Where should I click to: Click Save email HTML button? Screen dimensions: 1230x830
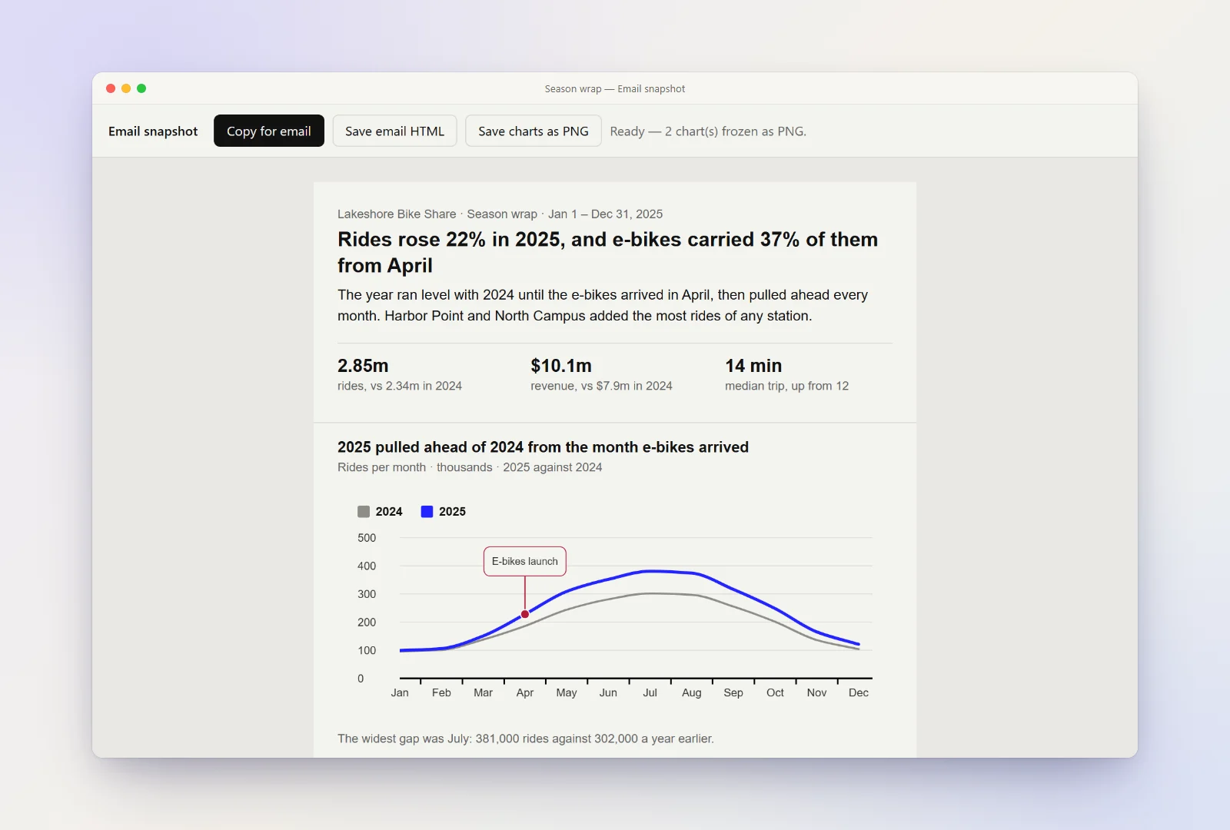394,131
